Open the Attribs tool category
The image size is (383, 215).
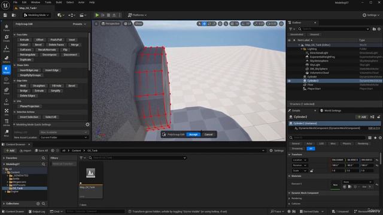tap(7, 122)
